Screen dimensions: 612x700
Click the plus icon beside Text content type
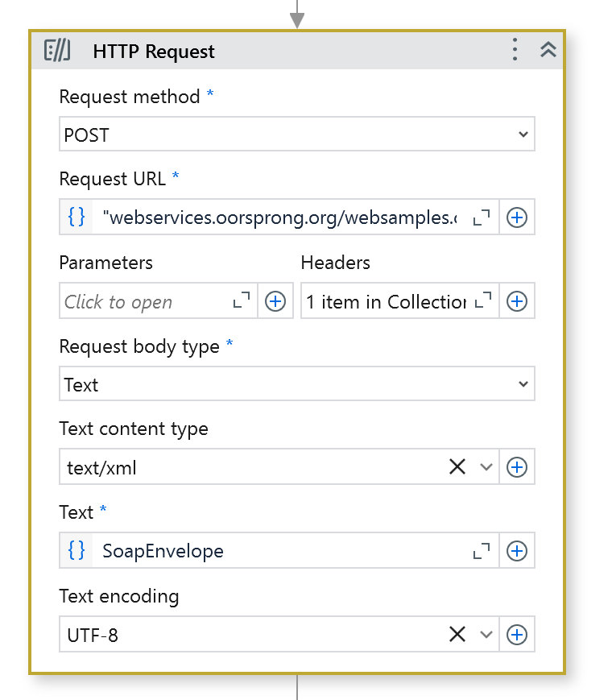(x=517, y=467)
